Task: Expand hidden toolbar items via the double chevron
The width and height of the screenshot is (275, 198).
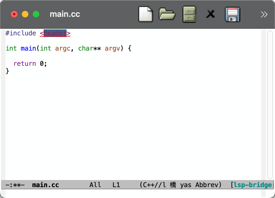Action: click(x=264, y=14)
